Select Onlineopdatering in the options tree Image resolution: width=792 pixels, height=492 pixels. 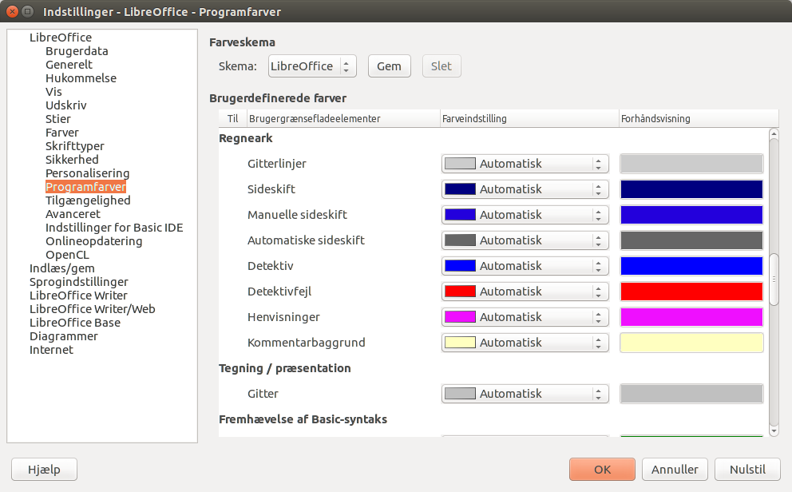pyautogui.click(x=94, y=241)
